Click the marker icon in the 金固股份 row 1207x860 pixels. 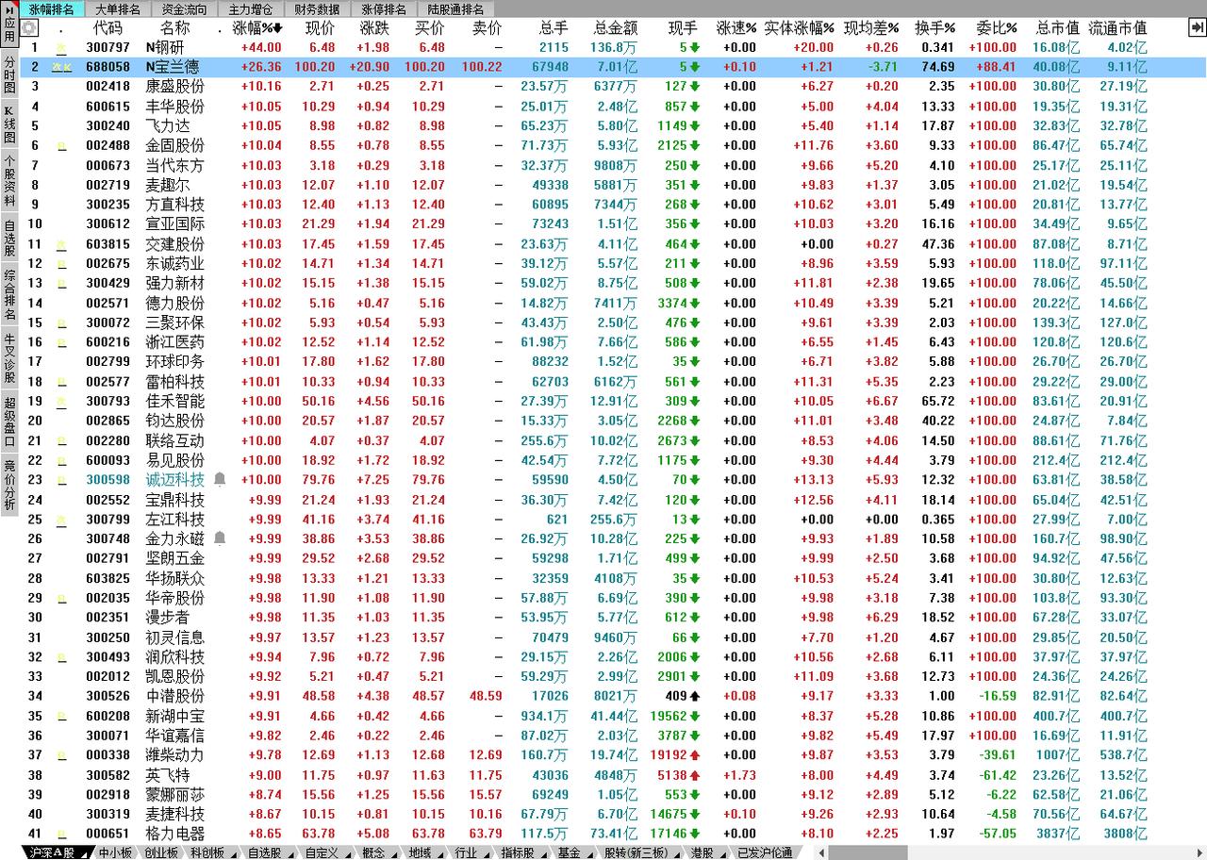61,146
